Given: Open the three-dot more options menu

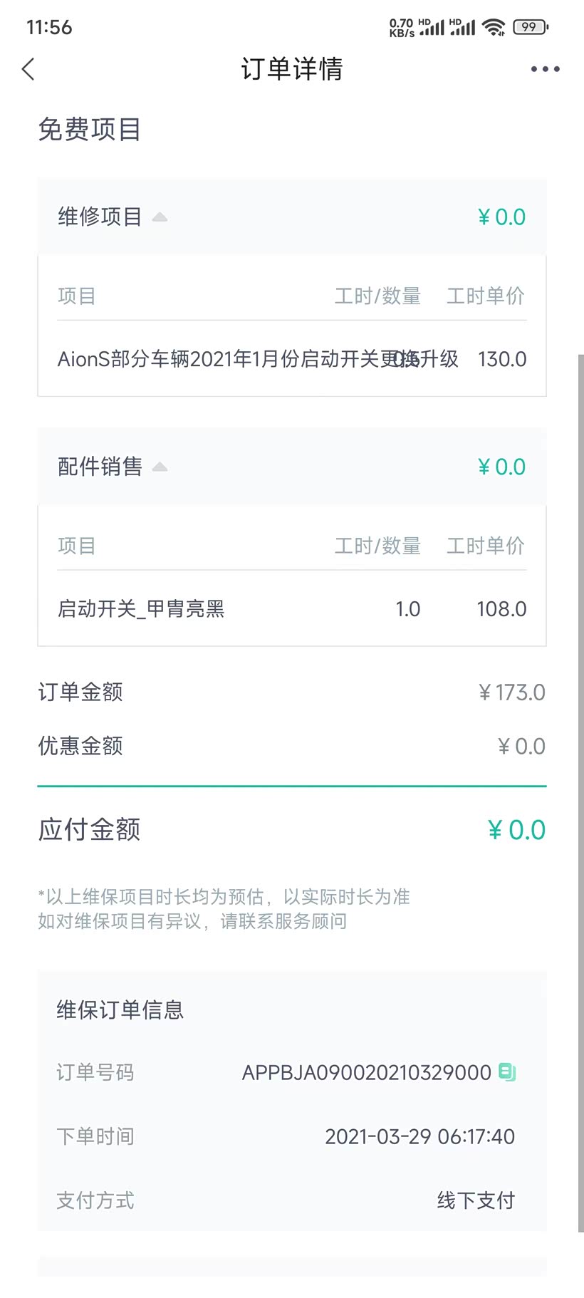Looking at the screenshot, I should pyautogui.click(x=545, y=69).
